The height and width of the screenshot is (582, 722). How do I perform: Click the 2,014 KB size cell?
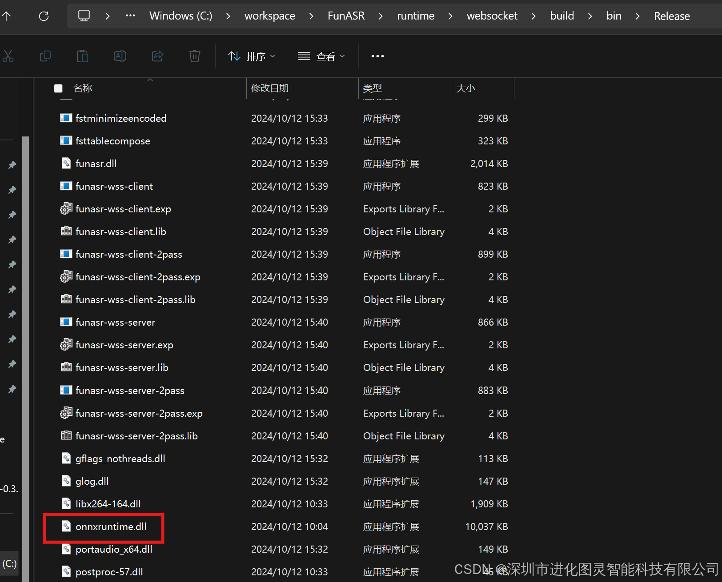(x=489, y=163)
